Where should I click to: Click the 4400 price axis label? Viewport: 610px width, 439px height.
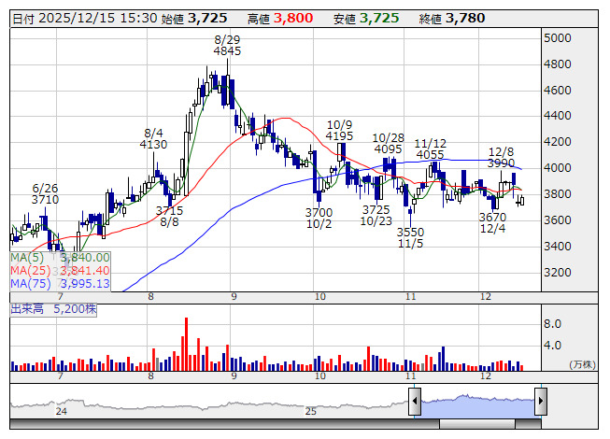(x=558, y=116)
